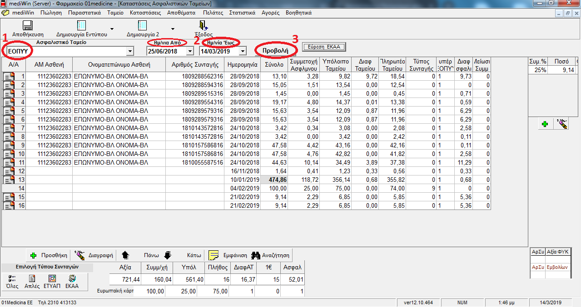Select the Απλές prescription type
Image resolution: width=581 pixels, height=307 pixels.
(x=32, y=282)
